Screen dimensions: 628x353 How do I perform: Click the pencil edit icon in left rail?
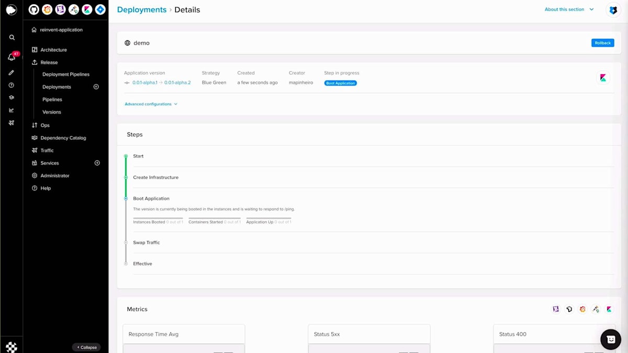[12, 73]
